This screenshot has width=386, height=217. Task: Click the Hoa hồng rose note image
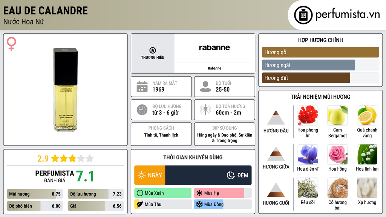click(337, 154)
